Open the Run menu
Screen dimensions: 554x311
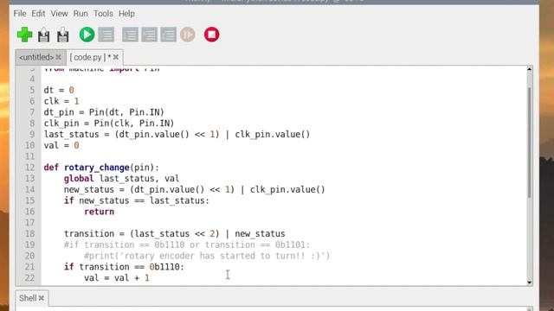(x=81, y=14)
